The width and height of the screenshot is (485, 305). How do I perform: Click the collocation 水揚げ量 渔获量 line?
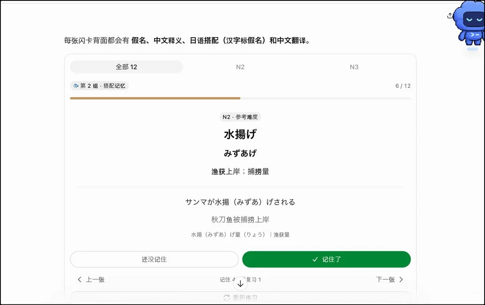coord(240,235)
